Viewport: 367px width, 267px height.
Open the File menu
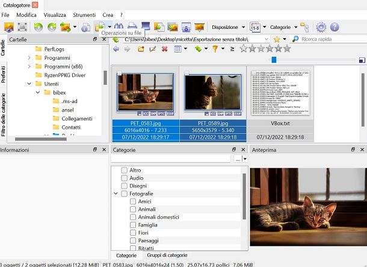5,15
